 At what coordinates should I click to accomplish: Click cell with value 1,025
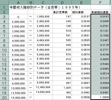tap(62, 88)
